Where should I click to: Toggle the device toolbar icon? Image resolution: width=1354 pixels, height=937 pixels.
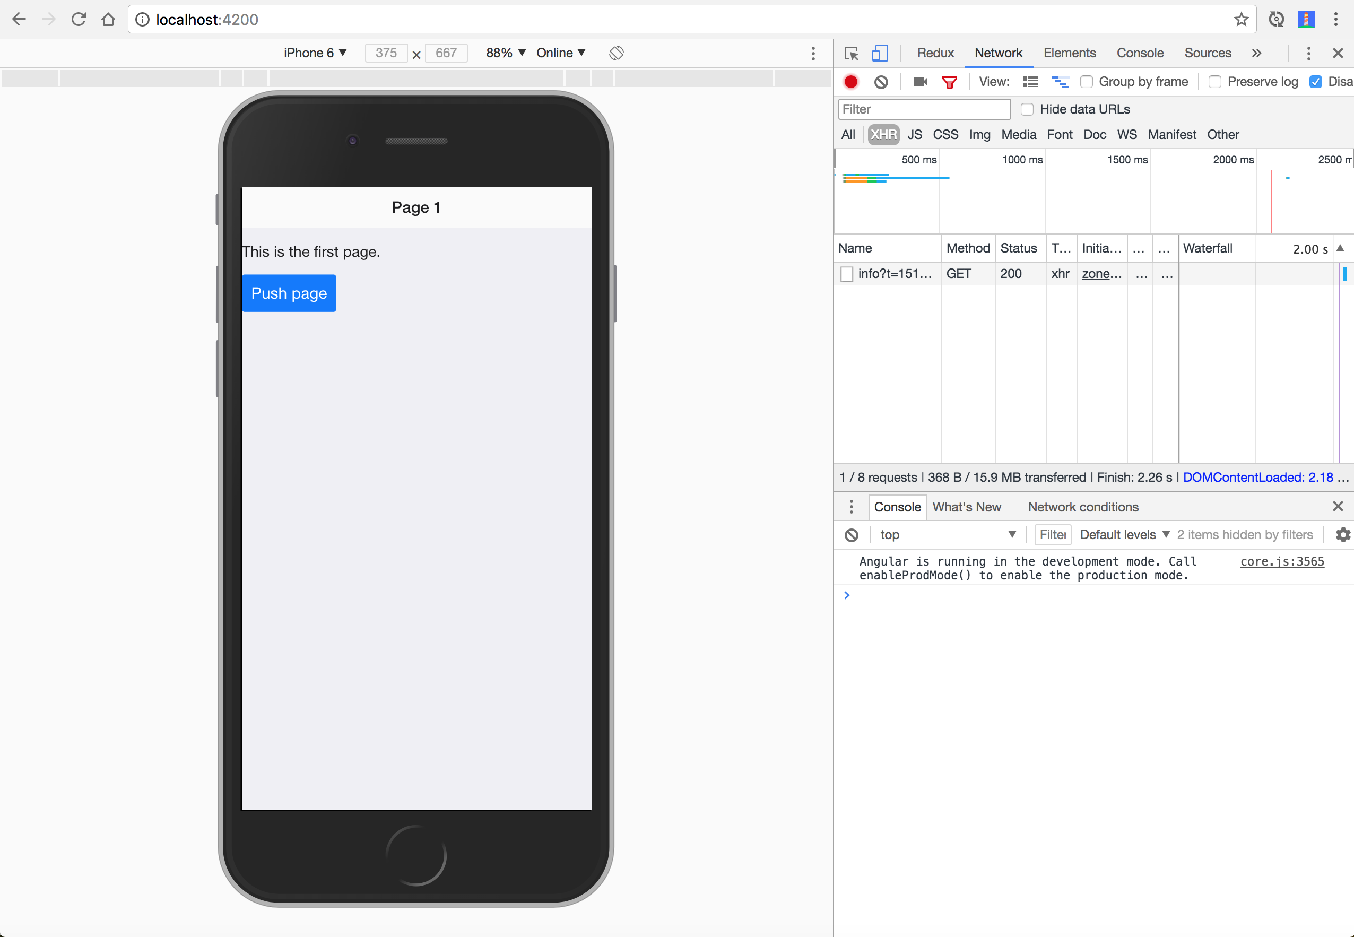879,54
